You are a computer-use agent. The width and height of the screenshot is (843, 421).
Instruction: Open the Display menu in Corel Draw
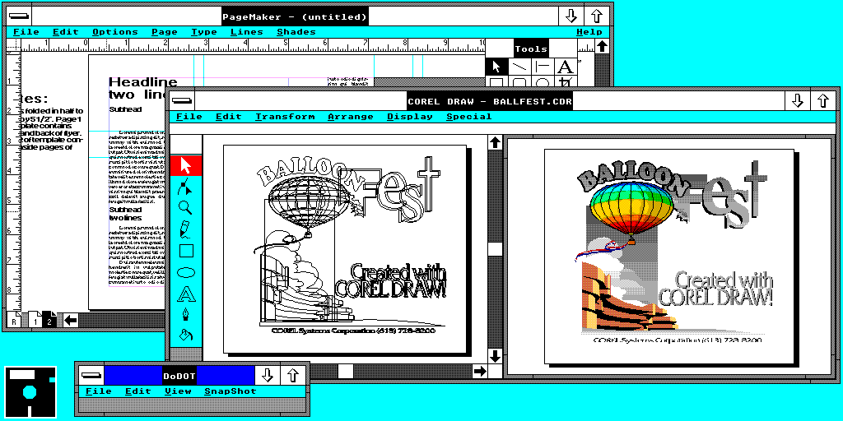410,117
